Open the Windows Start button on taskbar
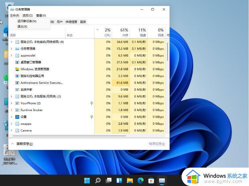Viewport: 249px width, 186px height. point(87,180)
